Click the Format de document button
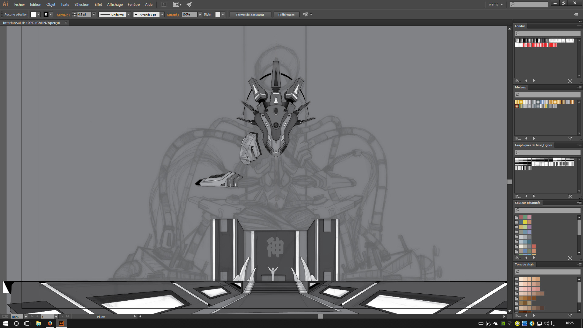This screenshot has width=583, height=328. coord(250,15)
